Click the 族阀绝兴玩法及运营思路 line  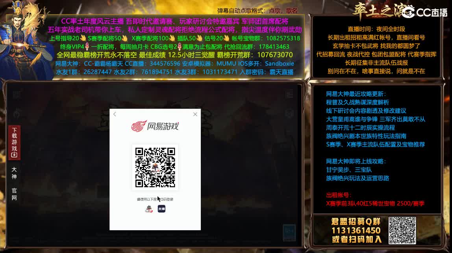point(358,178)
